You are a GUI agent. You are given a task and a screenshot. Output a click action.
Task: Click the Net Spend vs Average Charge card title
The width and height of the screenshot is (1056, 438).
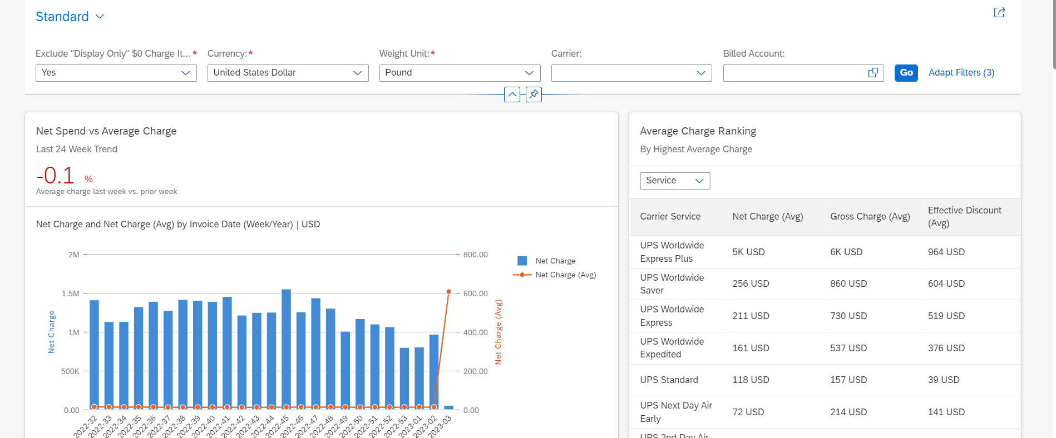click(x=106, y=131)
